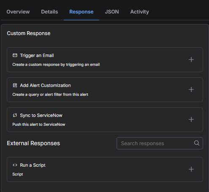The height and width of the screenshot is (192, 209).
Task: Open the Details tab
Action: coord(49,12)
